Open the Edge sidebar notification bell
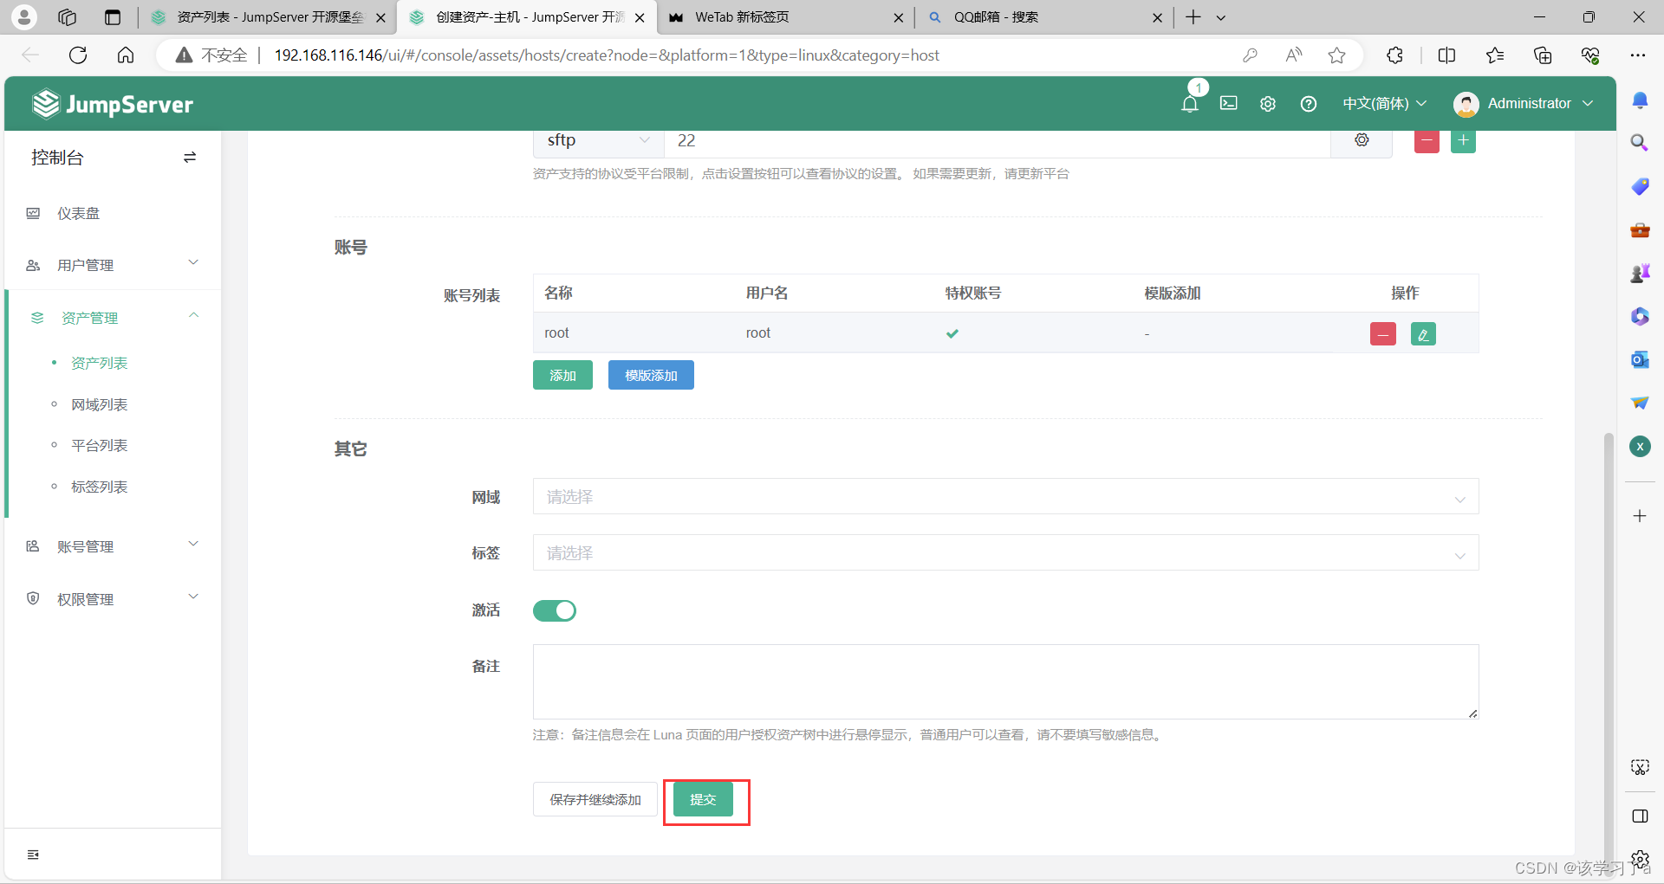This screenshot has height=884, width=1664. click(1640, 100)
